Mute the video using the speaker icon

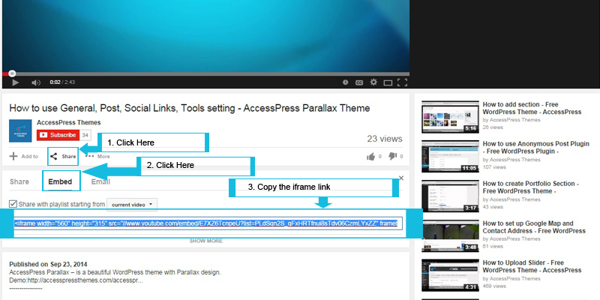click(36, 82)
